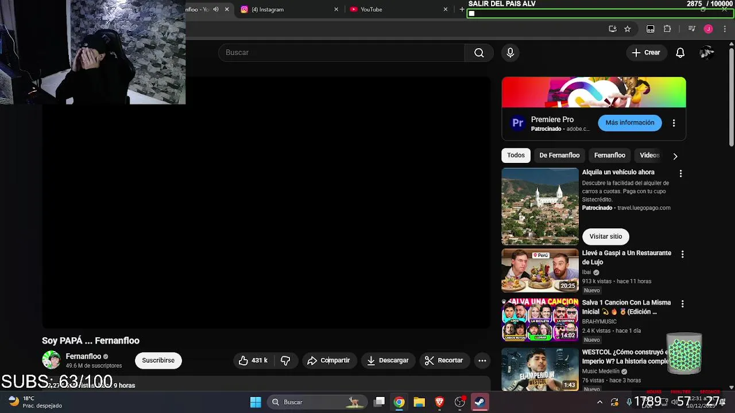Show hidden system tray icons
Viewport: 735px width, 413px height.
599,402
